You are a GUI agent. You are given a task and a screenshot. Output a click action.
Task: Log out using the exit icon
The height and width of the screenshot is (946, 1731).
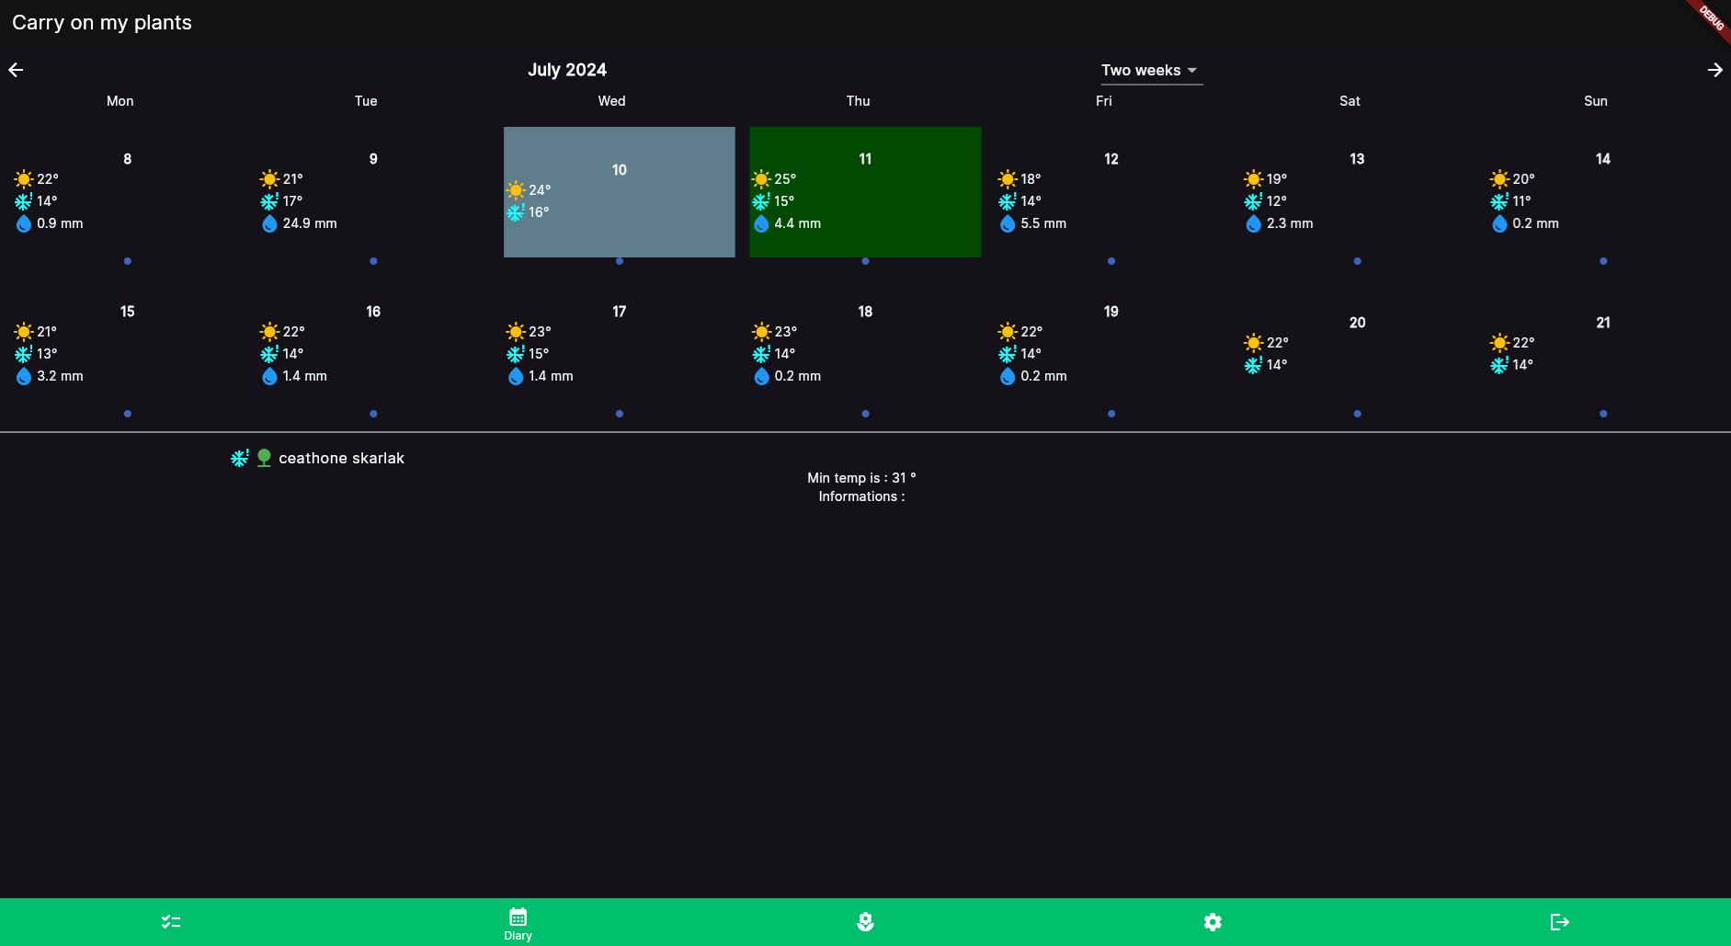pos(1560,920)
